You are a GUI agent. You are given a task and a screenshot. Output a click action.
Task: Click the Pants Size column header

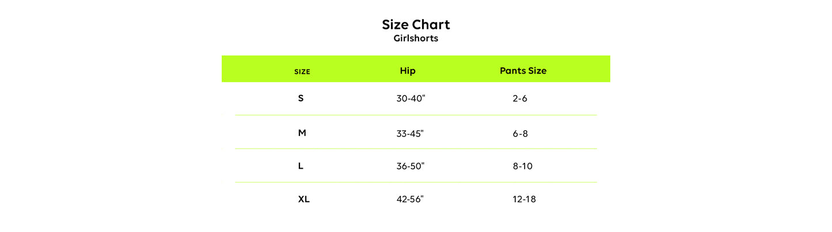(523, 71)
